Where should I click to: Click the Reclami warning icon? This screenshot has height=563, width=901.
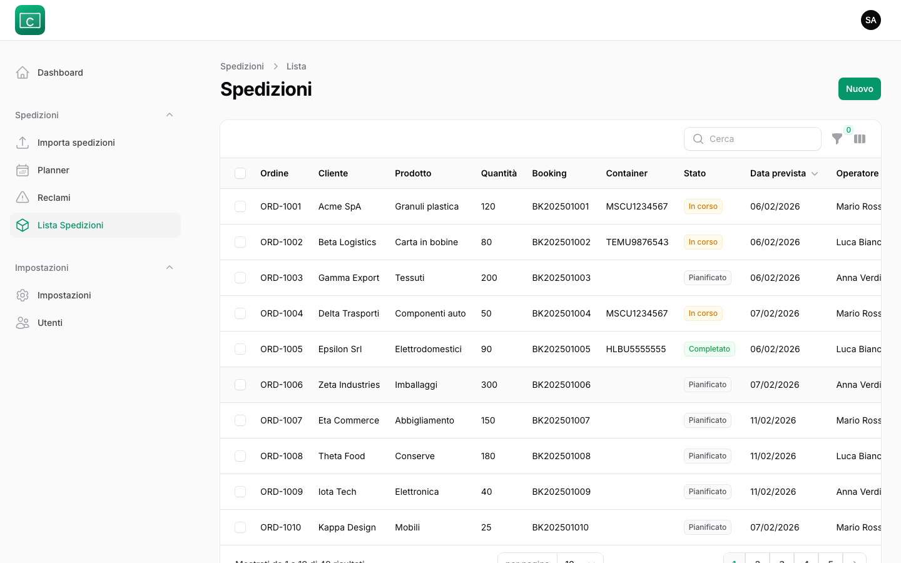point(23,198)
